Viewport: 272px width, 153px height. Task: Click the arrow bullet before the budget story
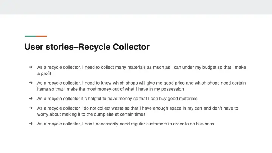point(31,67)
